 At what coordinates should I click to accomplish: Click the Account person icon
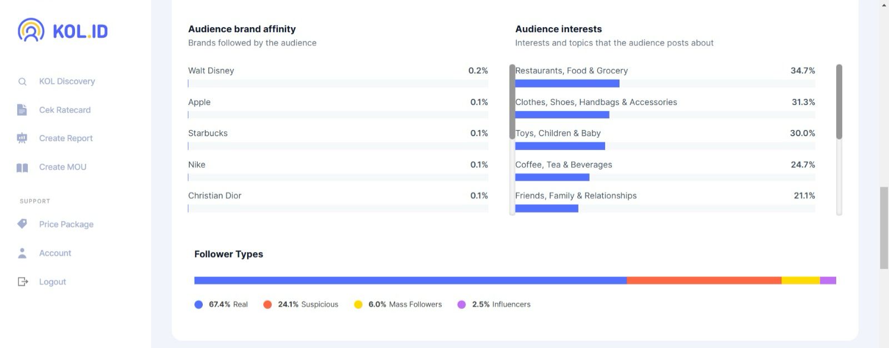[22, 253]
